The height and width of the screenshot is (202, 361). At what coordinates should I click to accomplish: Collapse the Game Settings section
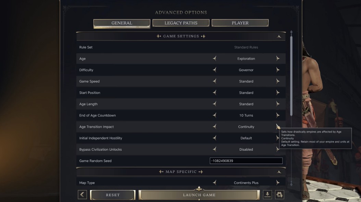point(279,36)
